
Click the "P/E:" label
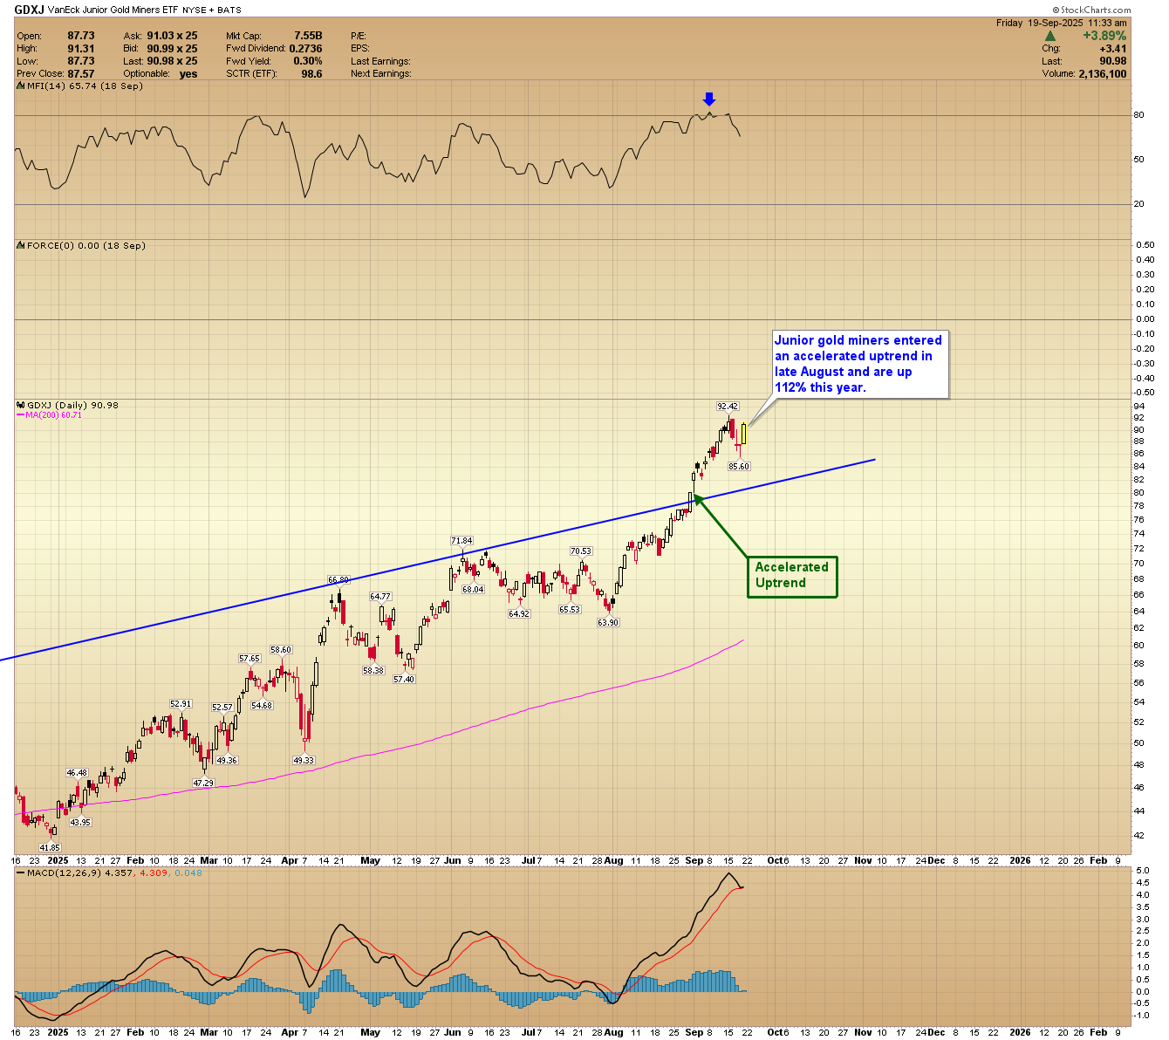point(359,36)
